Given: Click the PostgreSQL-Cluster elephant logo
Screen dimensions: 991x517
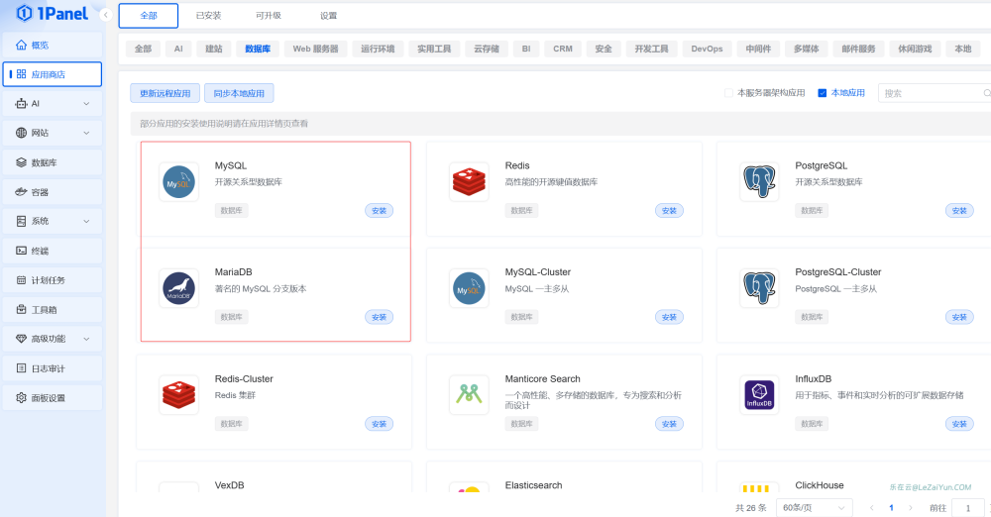Looking at the screenshot, I should click(x=759, y=288).
